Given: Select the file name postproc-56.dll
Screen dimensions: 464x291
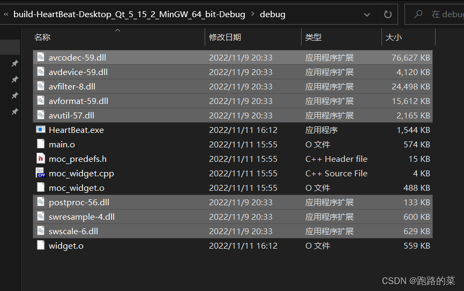Looking at the screenshot, I should tap(79, 203).
